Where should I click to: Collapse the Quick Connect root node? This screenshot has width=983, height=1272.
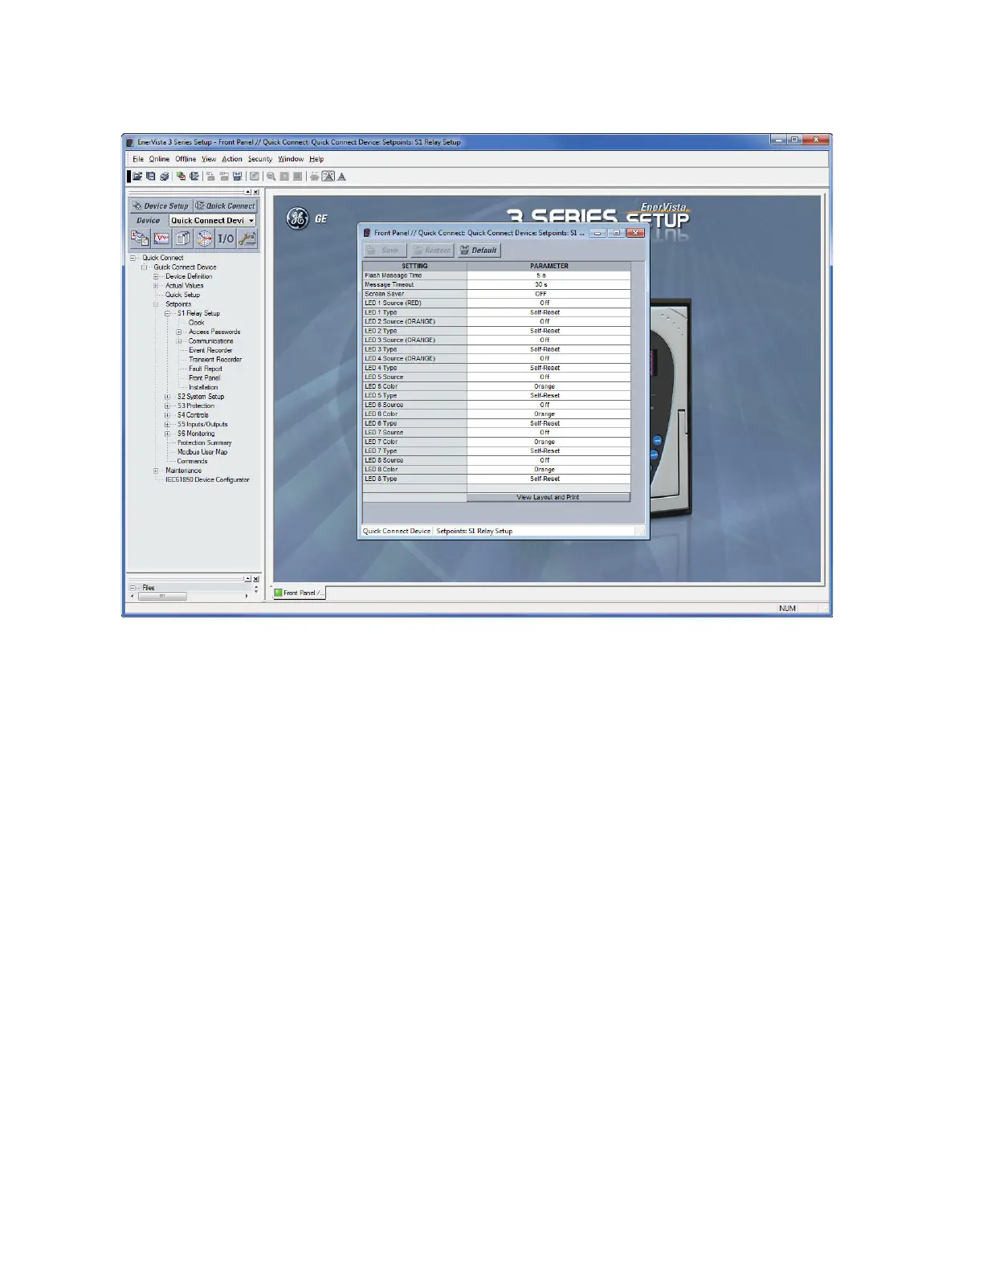(x=133, y=258)
